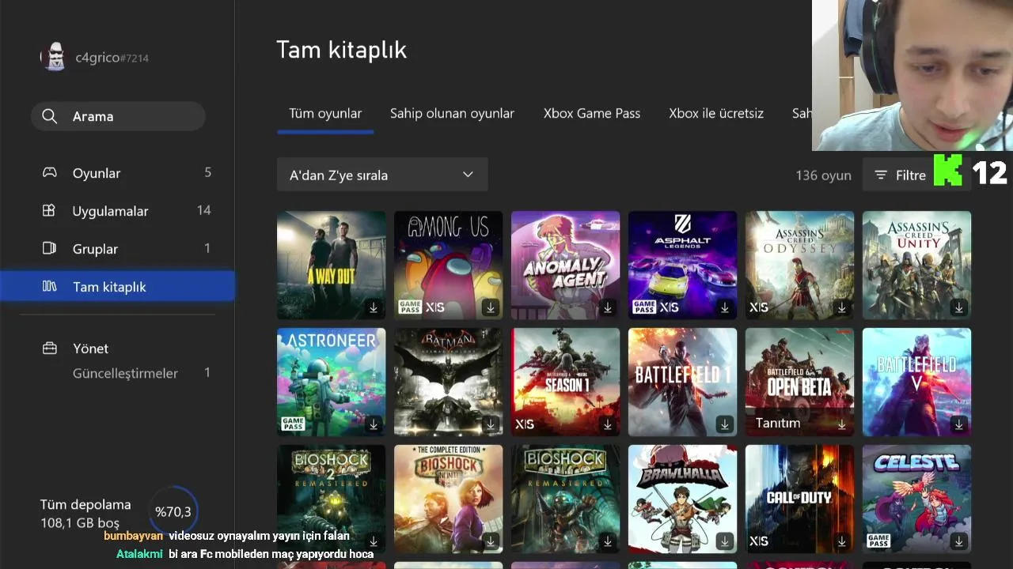1013x569 pixels.
Task: Open Call of Duty tile
Action: click(799, 499)
